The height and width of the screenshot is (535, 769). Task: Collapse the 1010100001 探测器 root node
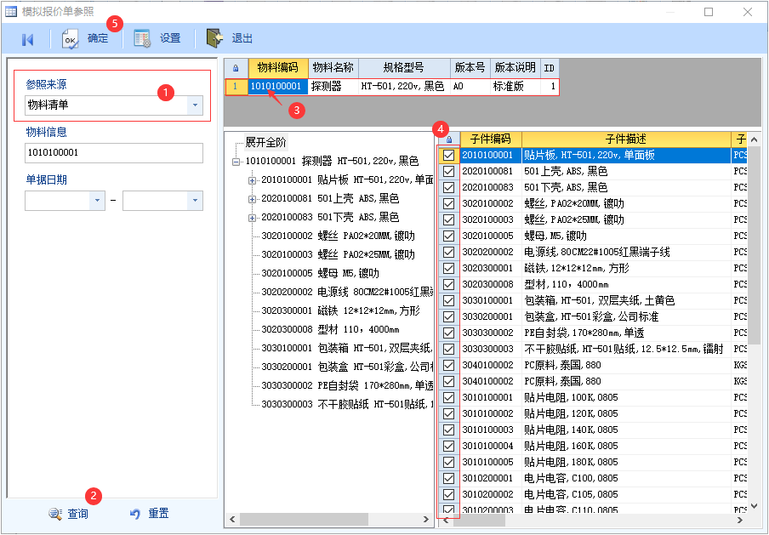236,162
